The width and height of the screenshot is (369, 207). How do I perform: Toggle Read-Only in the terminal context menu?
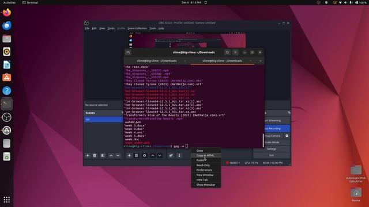pos(203,165)
